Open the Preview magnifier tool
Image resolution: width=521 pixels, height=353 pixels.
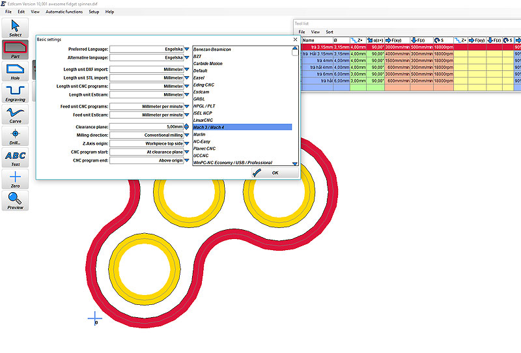pos(16,201)
